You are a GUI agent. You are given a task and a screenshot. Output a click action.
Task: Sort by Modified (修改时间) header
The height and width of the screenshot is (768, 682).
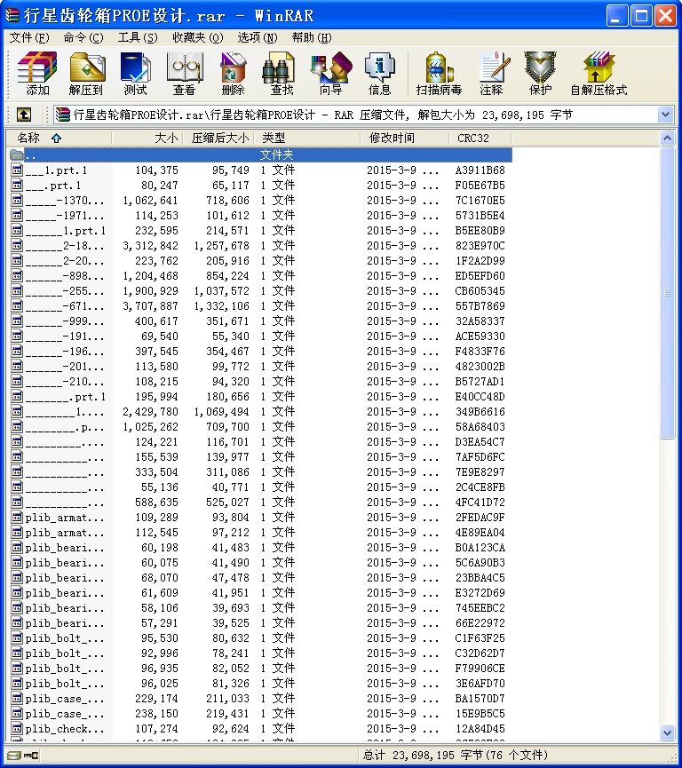coord(405,139)
